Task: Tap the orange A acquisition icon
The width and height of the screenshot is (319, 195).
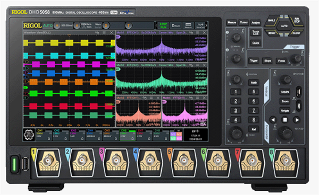Action: click(x=77, y=25)
